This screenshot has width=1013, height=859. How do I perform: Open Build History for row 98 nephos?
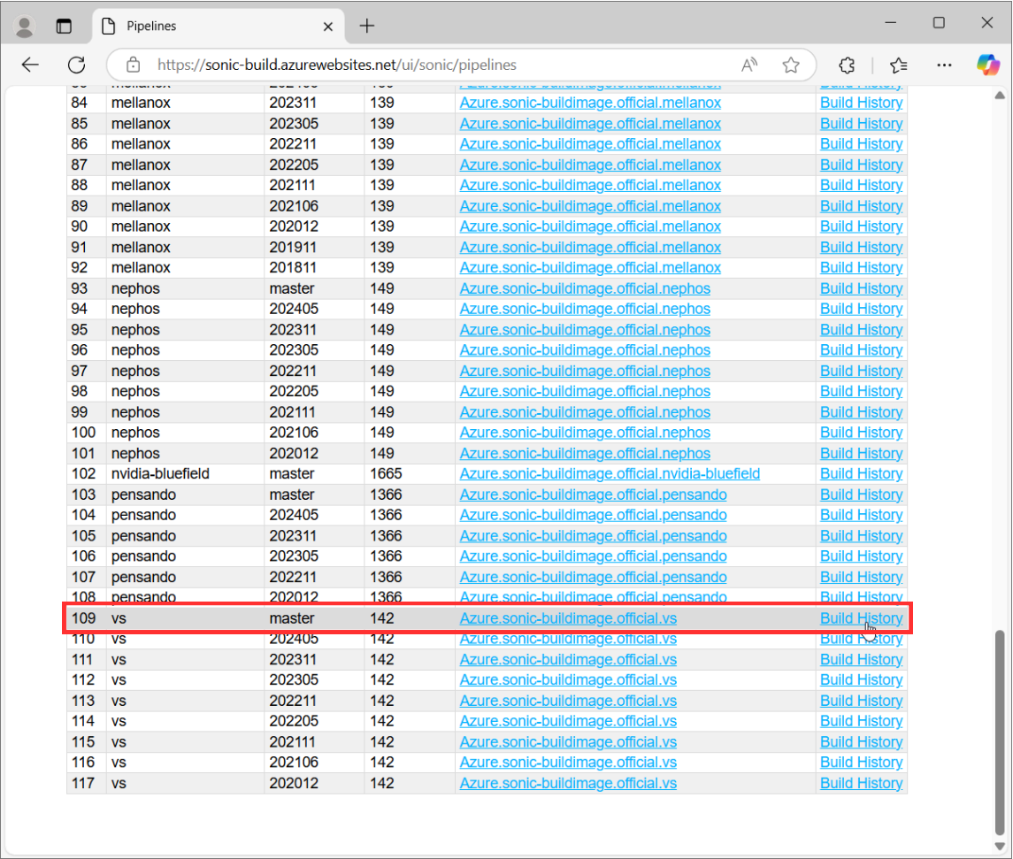coord(861,391)
